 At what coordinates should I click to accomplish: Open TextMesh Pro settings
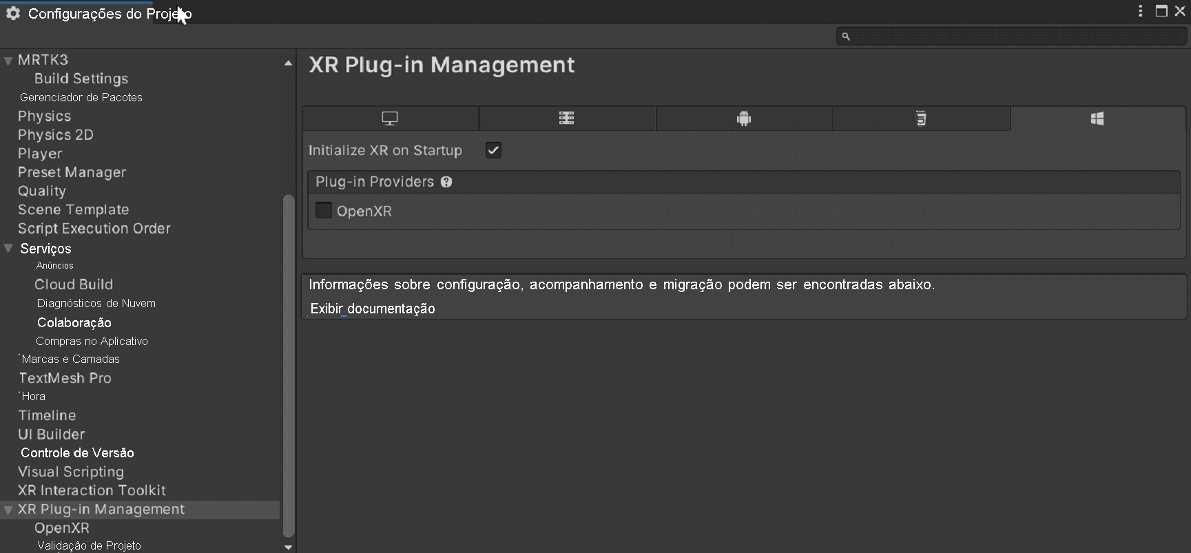click(65, 378)
